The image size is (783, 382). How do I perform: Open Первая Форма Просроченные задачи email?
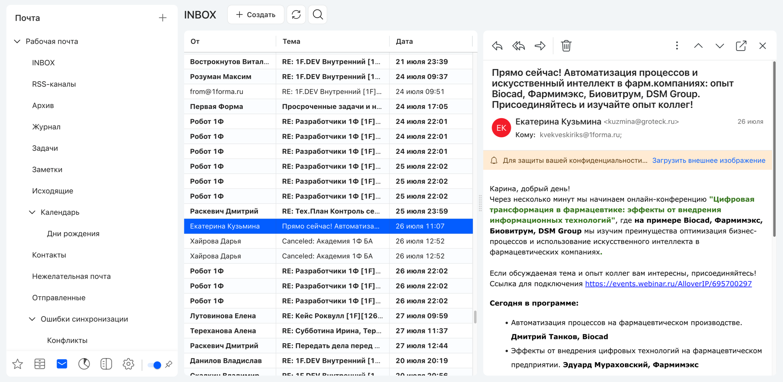coord(328,106)
